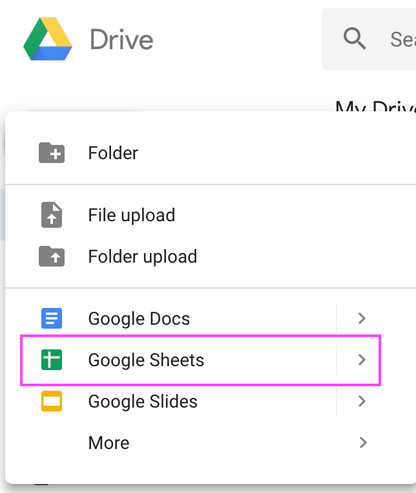The height and width of the screenshot is (493, 416).
Task: Click the Google Drive logo
Action: 48,39
